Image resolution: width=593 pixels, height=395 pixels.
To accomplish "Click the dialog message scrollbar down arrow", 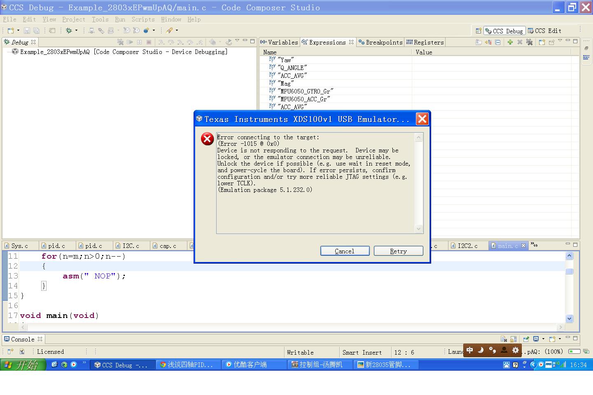I will click(419, 229).
